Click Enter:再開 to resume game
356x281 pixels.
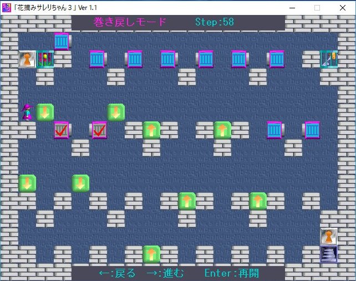click(x=231, y=273)
